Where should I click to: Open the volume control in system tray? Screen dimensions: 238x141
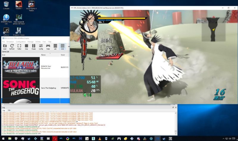point(230,139)
